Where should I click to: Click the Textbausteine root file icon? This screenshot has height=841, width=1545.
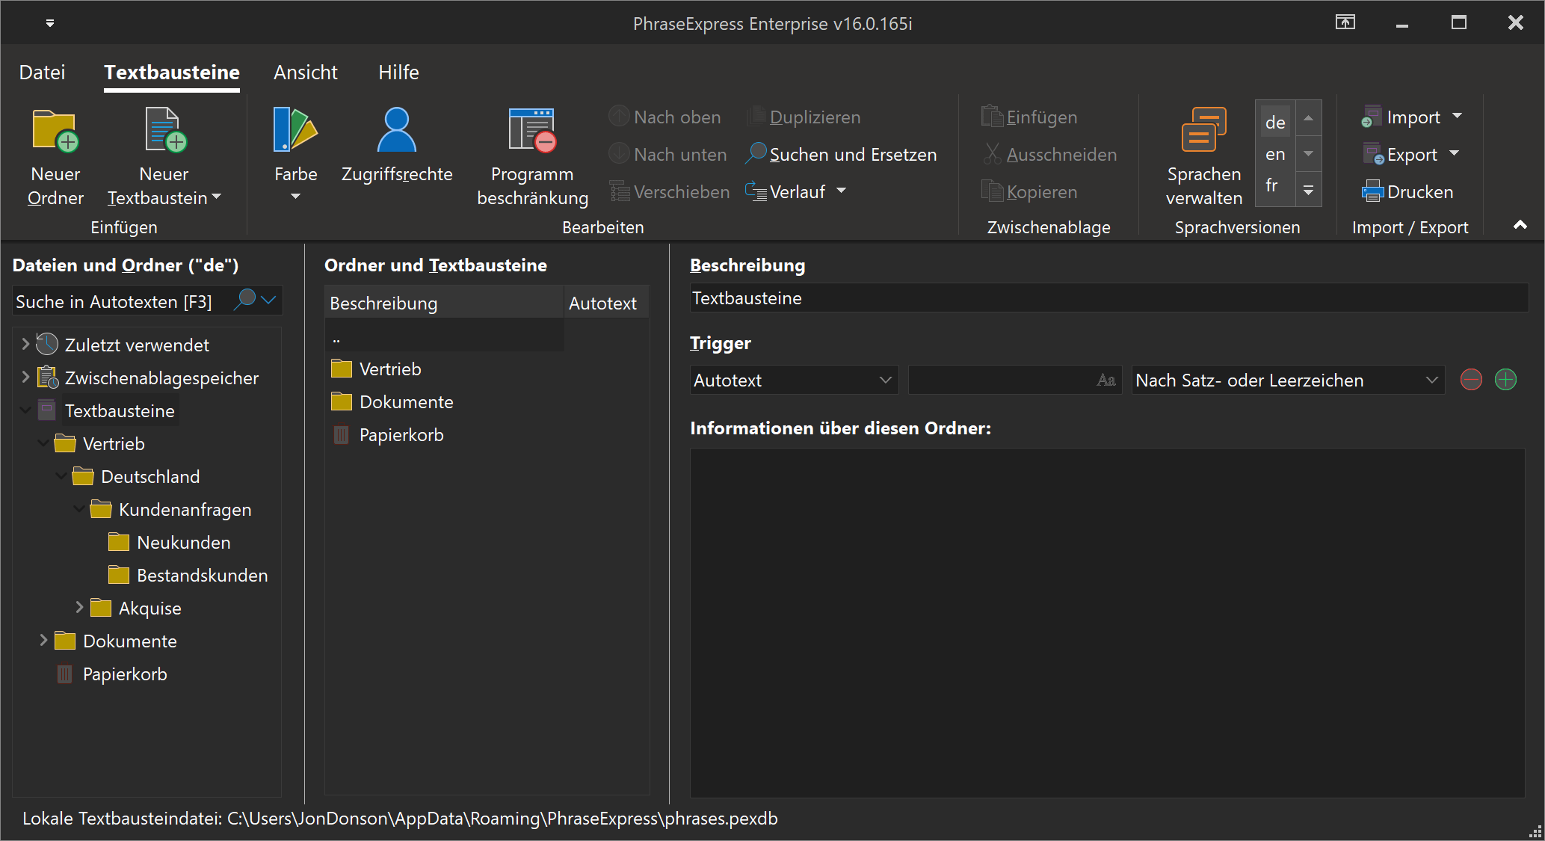tap(47, 410)
